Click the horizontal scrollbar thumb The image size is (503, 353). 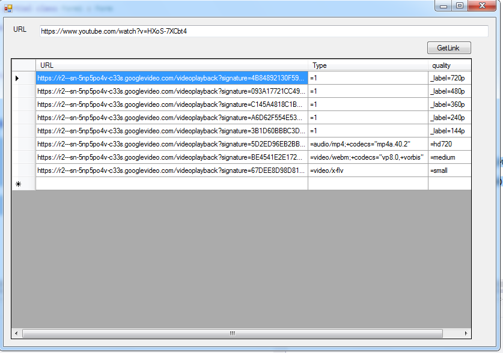point(233,333)
